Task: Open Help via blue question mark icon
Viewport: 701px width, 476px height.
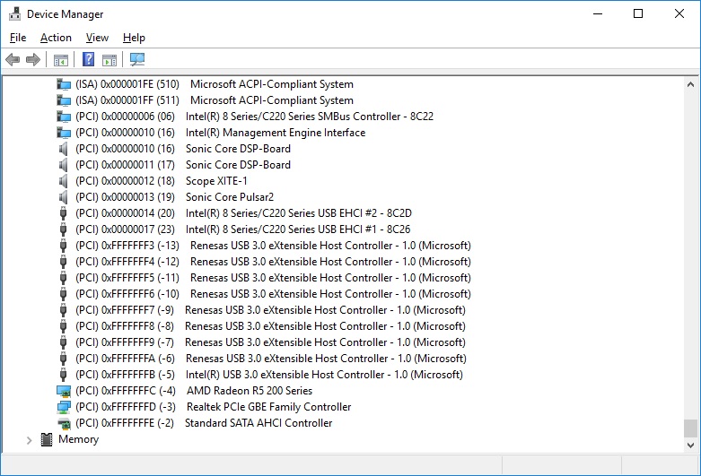Action: [x=89, y=60]
